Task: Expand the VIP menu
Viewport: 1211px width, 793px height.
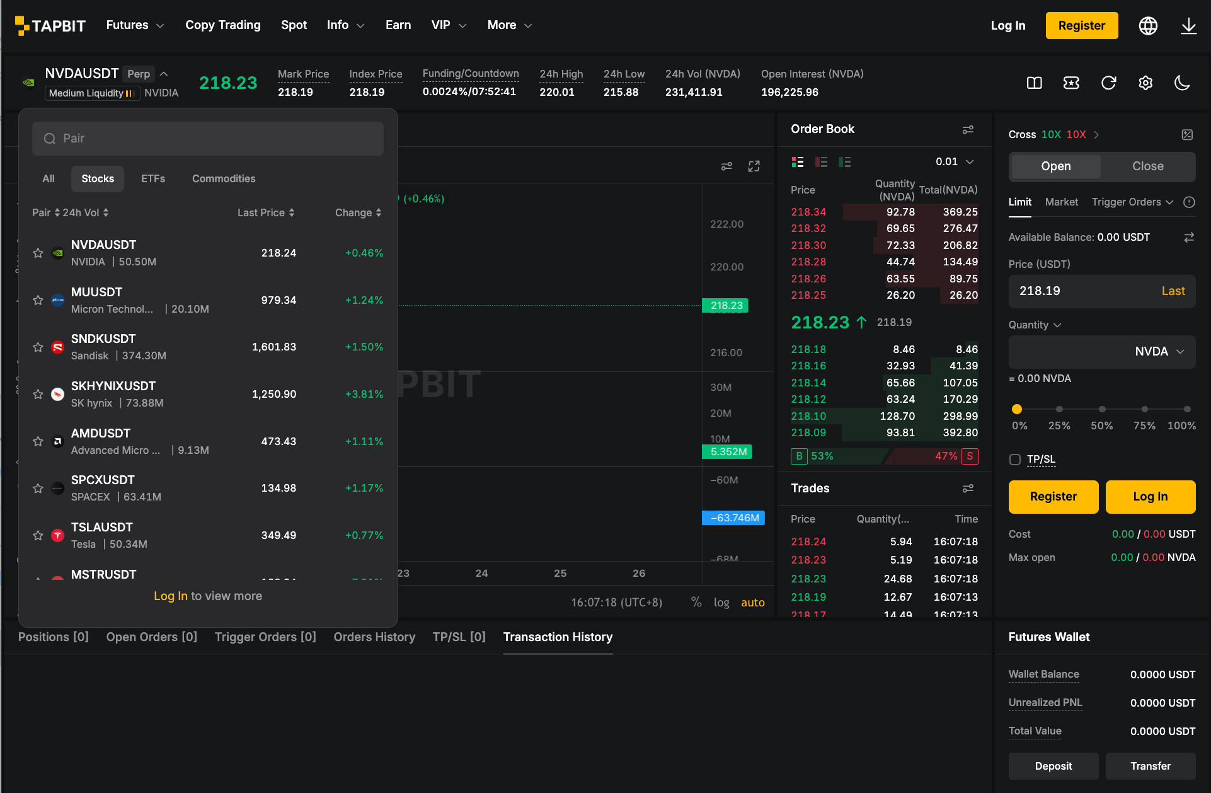Action: [449, 25]
